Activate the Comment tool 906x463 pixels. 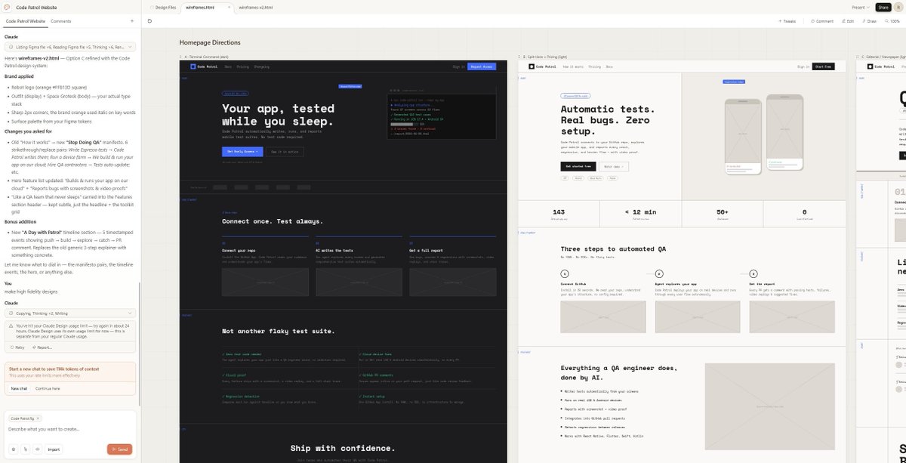[x=822, y=21]
